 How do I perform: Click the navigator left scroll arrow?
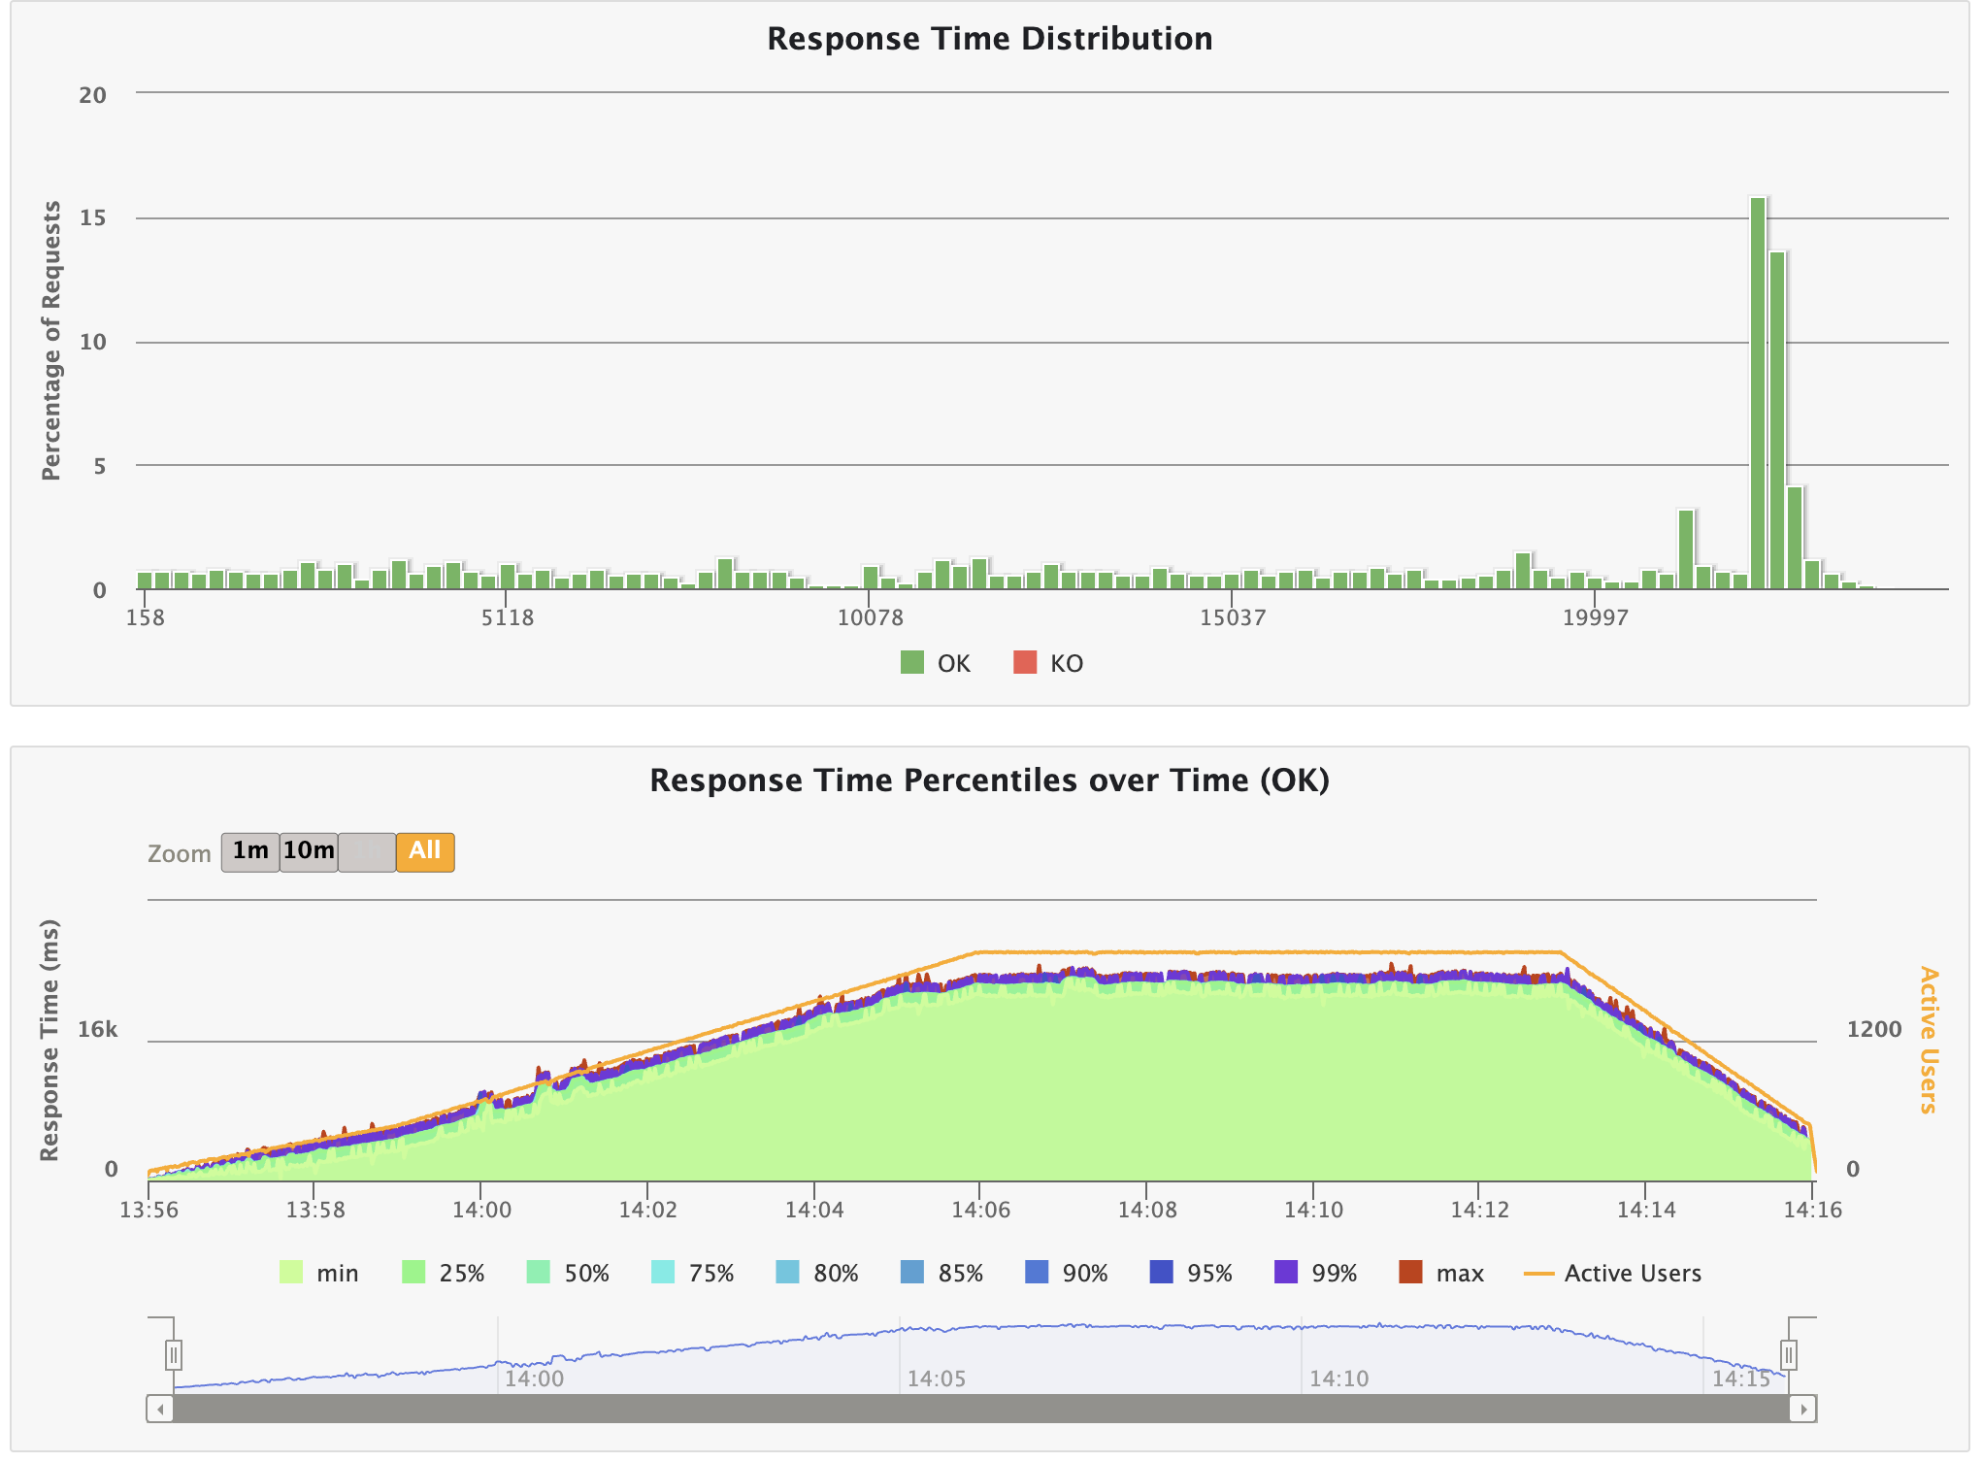point(160,1409)
